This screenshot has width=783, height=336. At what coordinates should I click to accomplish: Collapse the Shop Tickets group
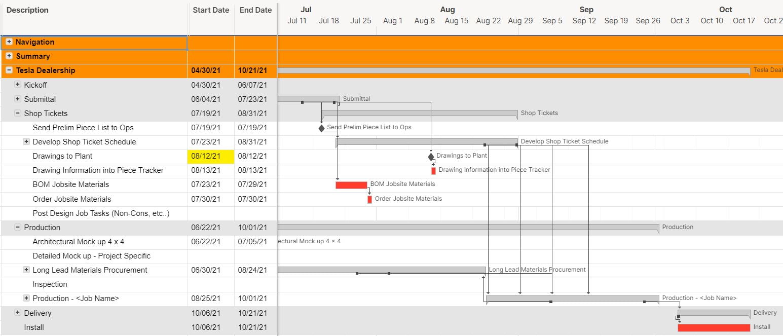[17, 114]
